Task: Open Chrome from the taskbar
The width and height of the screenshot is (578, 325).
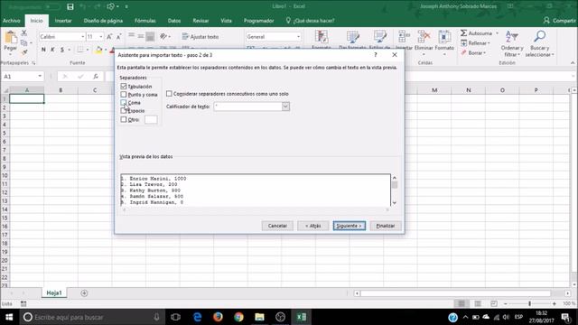Action: [x=238, y=317]
